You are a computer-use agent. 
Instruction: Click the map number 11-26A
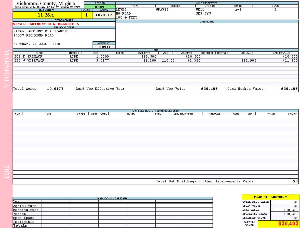pyautogui.click(x=45, y=15)
